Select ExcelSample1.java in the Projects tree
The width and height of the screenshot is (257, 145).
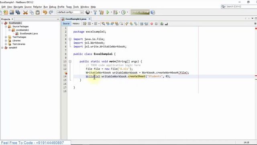click(x=29, y=33)
